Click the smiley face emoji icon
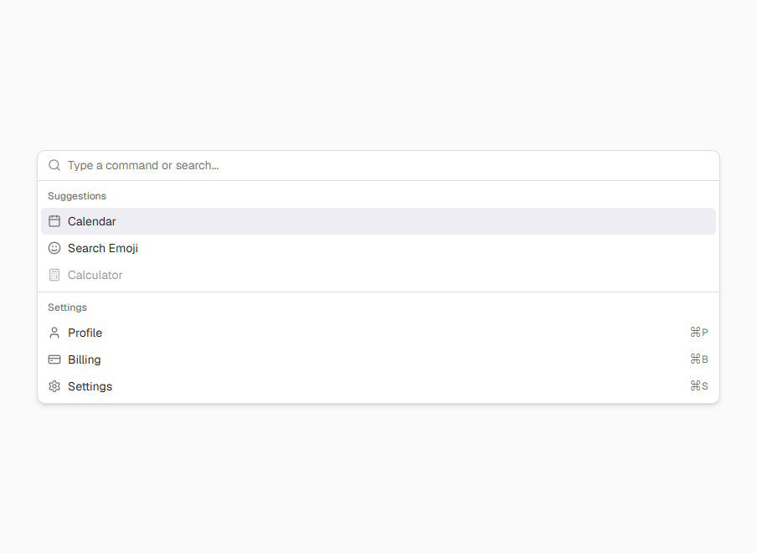The image size is (757, 553). [x=54, y=248]
